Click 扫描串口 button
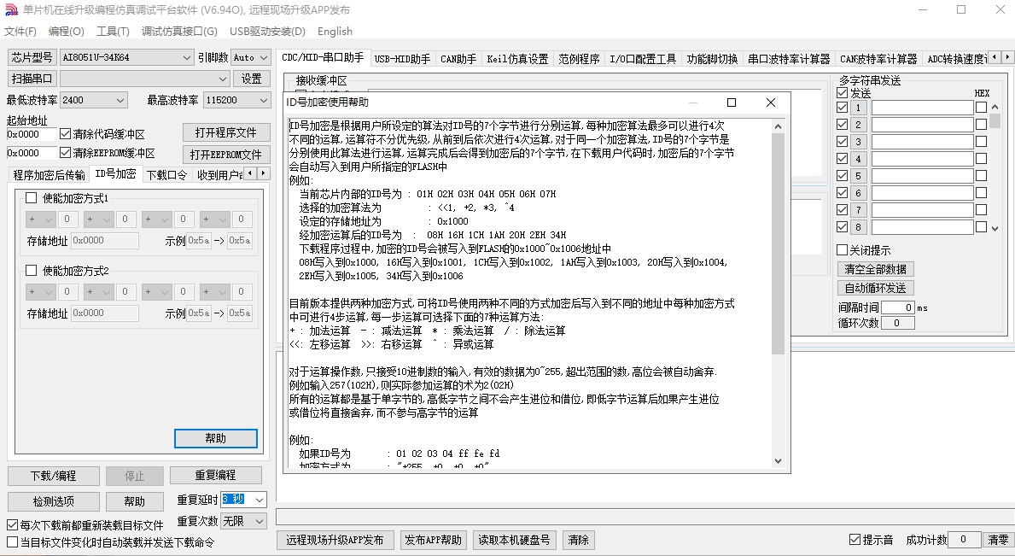Image resolution: width=1015 pixels, height=556 pixels. 32,79
